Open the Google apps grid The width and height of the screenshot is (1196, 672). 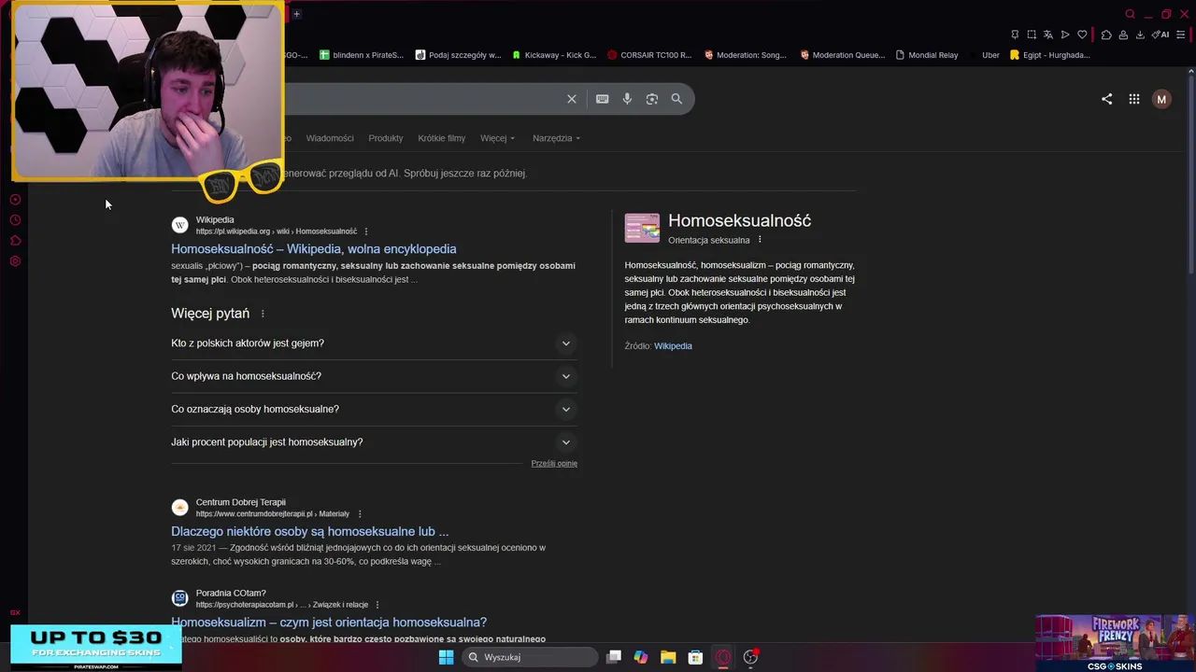tap(1133, 99)
